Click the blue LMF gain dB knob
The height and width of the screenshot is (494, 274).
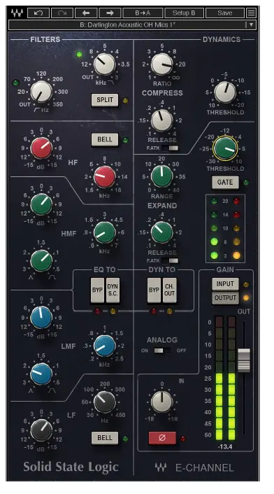(x=41, y=317)
